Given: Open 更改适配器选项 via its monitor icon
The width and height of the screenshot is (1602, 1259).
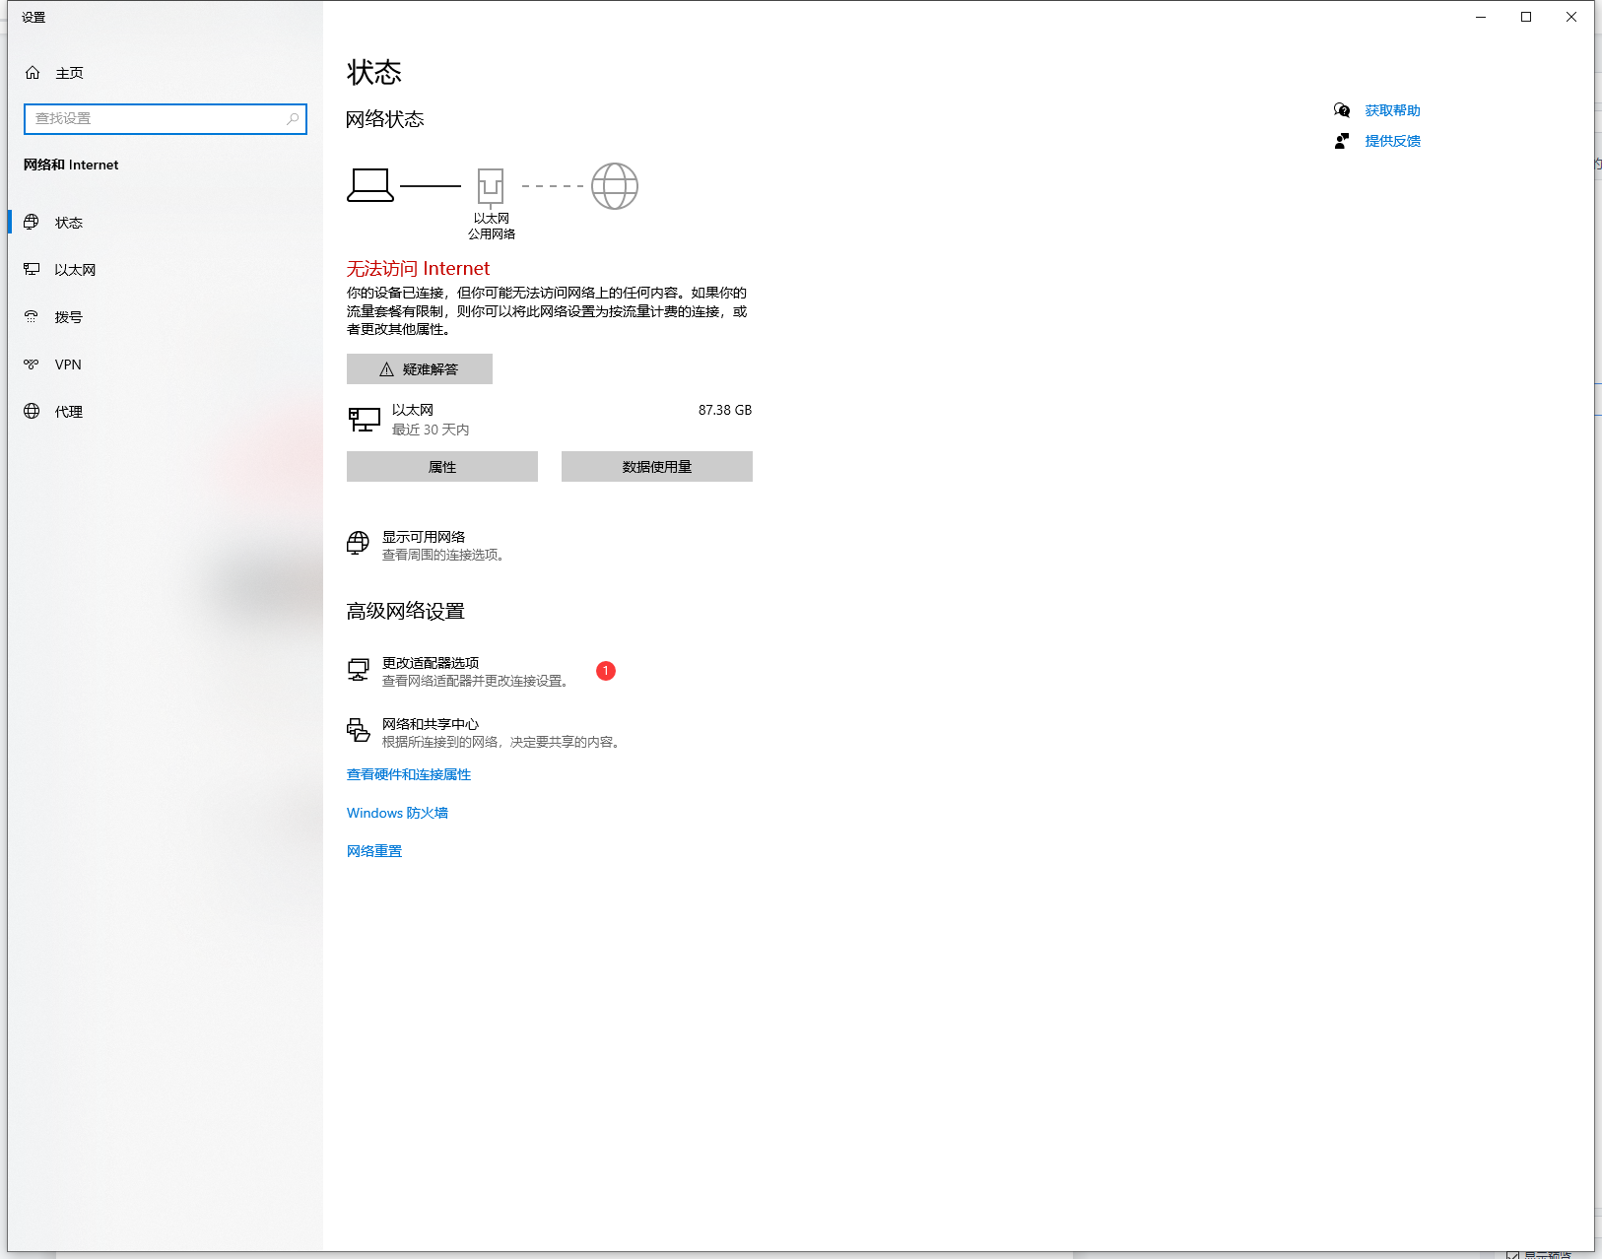Looking at the screenshot, I should tap(359, 670).
